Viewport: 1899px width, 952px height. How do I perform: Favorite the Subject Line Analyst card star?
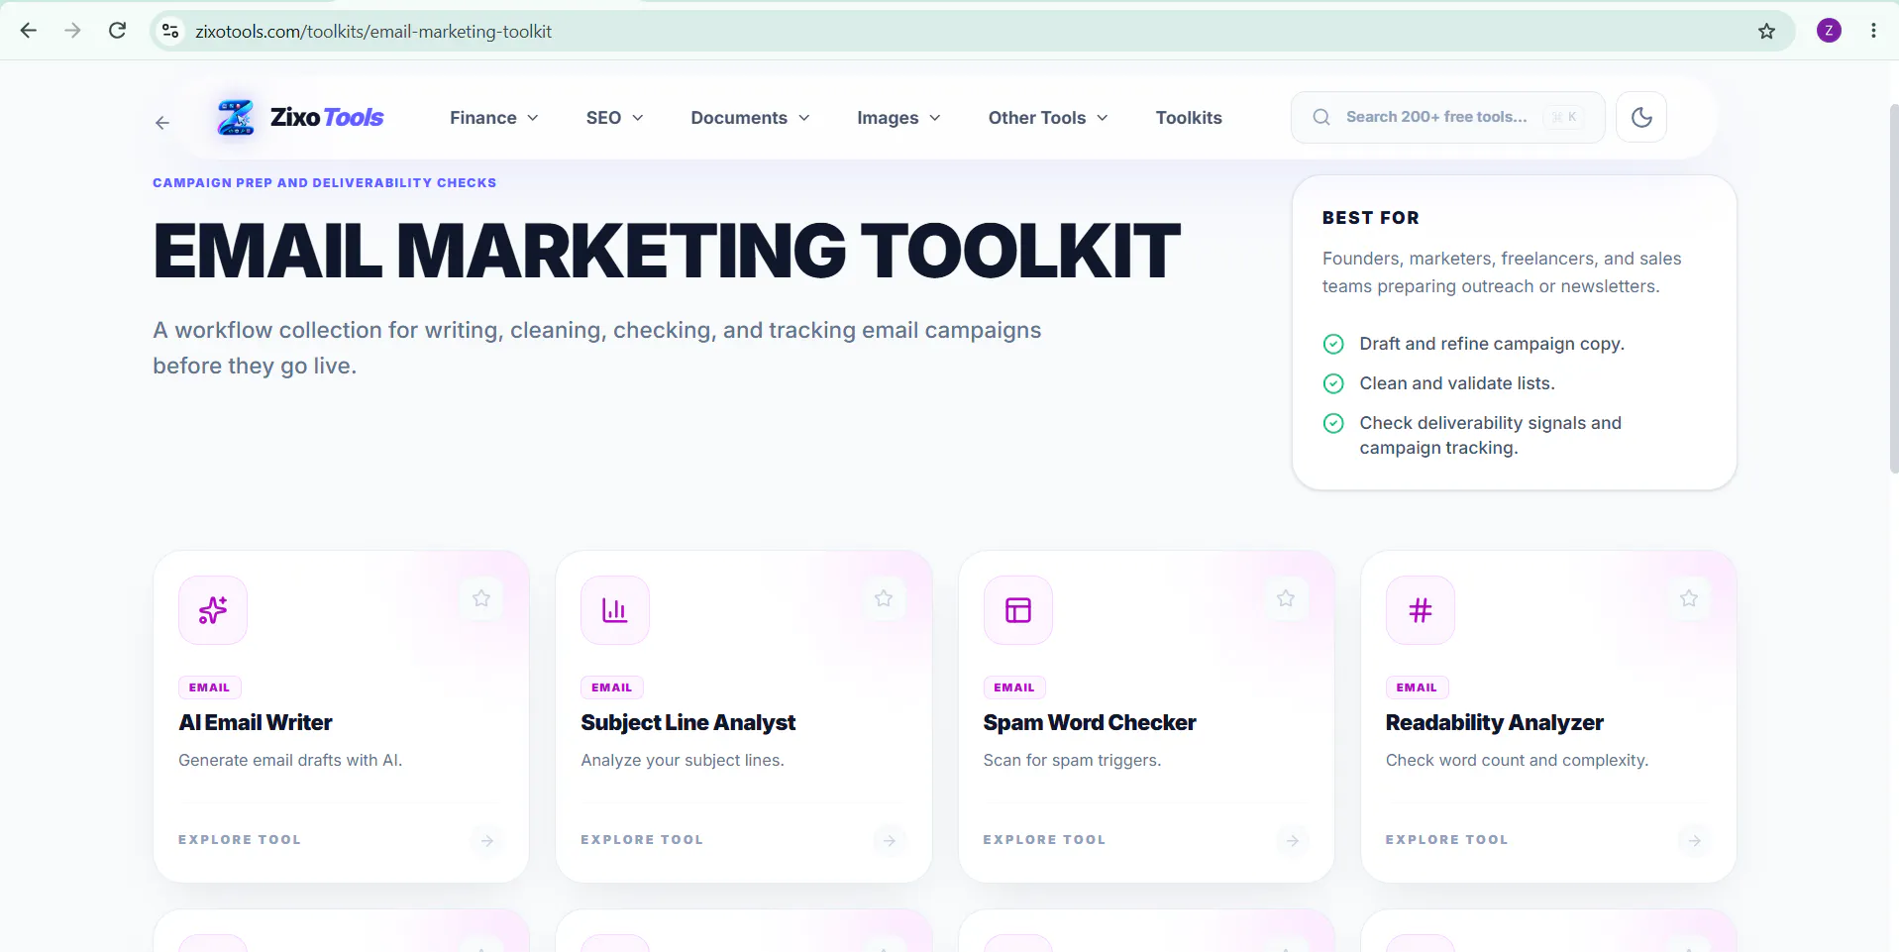884,598
